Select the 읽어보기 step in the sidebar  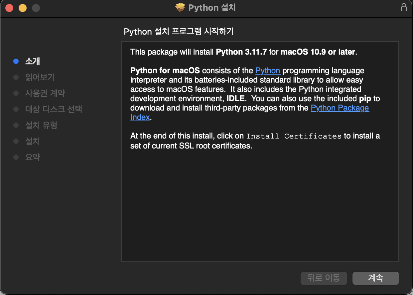[x=40, y=77]
